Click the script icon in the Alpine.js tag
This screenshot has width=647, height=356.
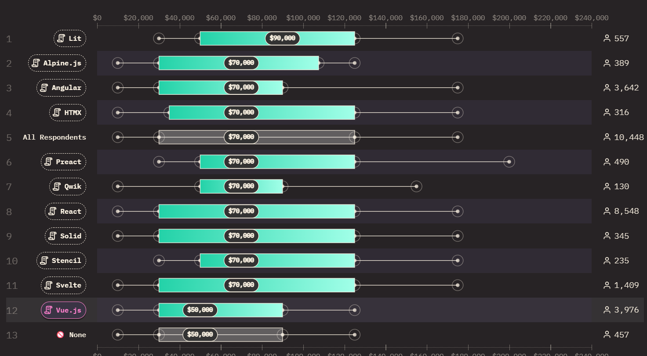[36, 63]
